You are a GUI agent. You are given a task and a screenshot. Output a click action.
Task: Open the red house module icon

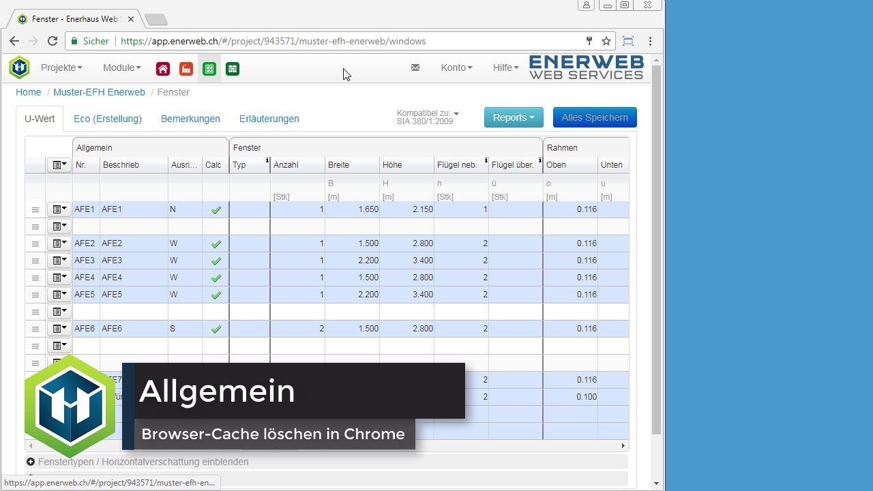tap(163, 69)
